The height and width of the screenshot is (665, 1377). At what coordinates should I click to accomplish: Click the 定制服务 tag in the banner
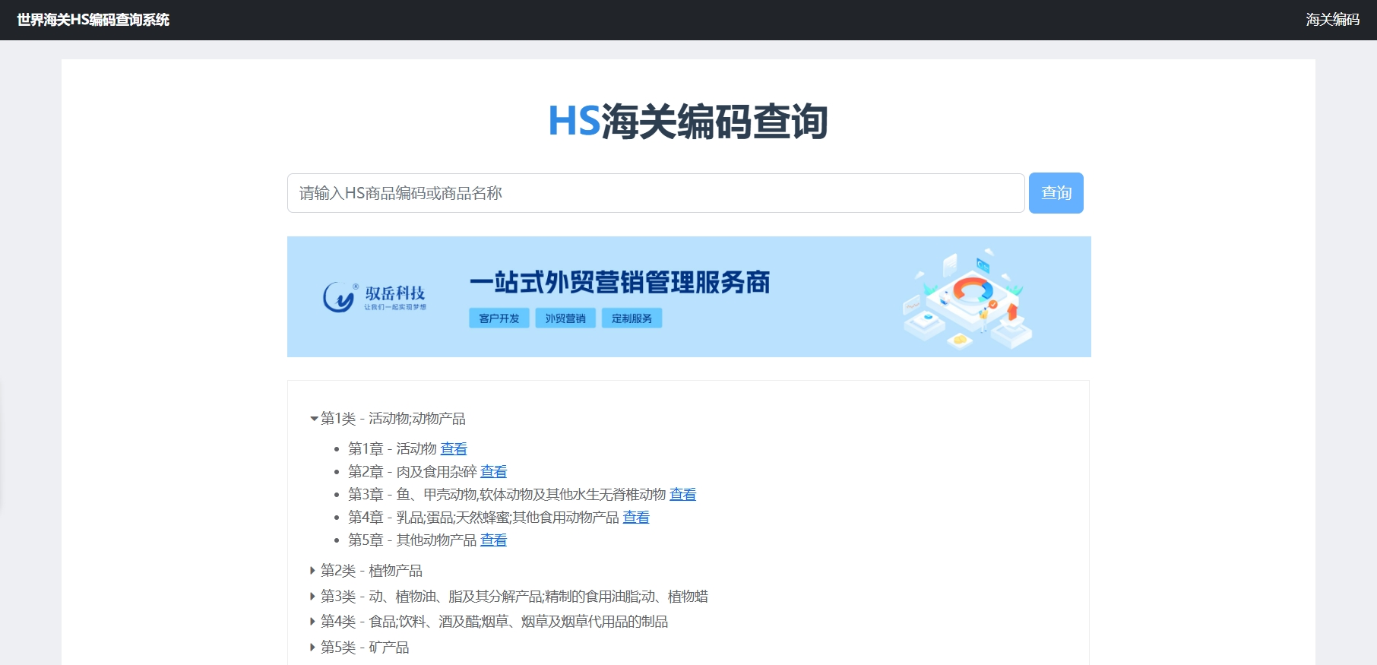coord(632,318)
